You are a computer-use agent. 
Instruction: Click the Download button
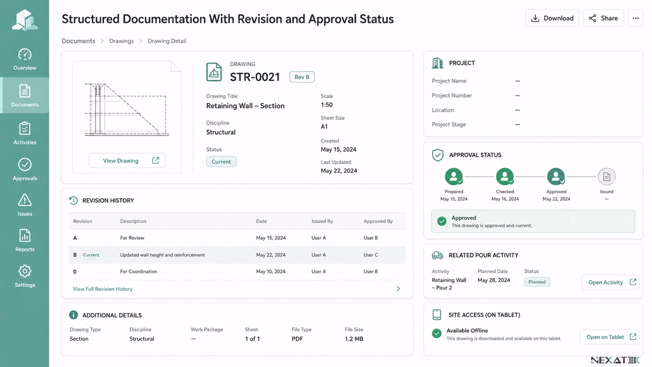tap(552, 18)
